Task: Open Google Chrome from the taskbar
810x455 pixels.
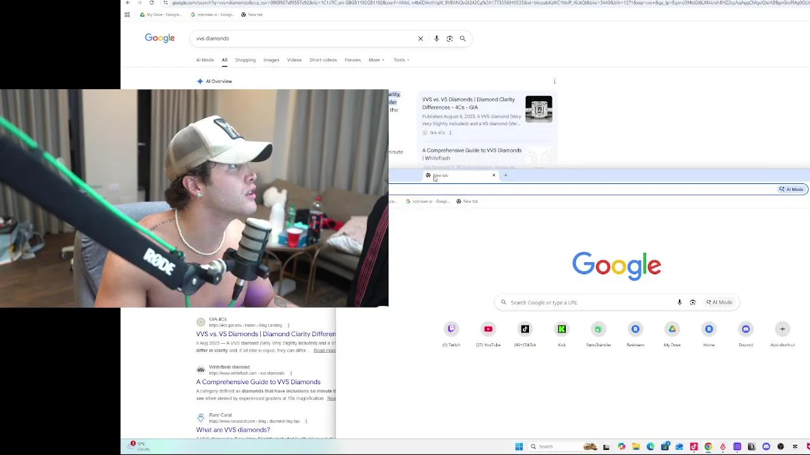Action: [x=708, y=447]
